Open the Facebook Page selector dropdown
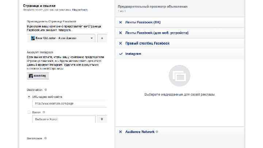 coord(61,38)
